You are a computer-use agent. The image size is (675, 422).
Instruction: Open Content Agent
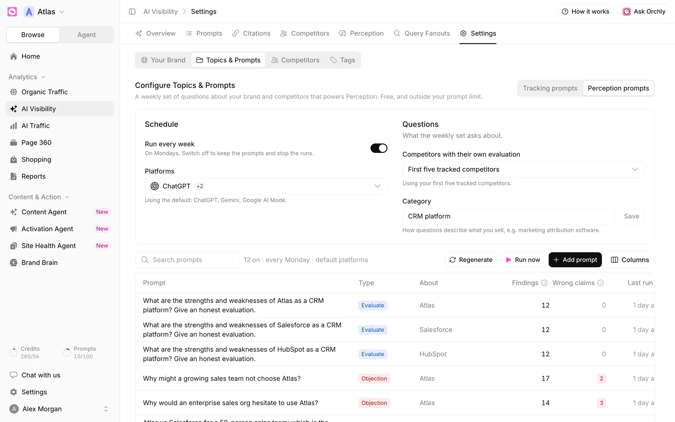60,212
